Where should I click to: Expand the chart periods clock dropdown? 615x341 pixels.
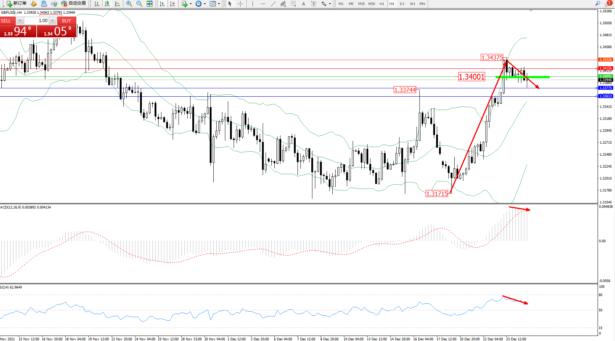pos(205,4)
